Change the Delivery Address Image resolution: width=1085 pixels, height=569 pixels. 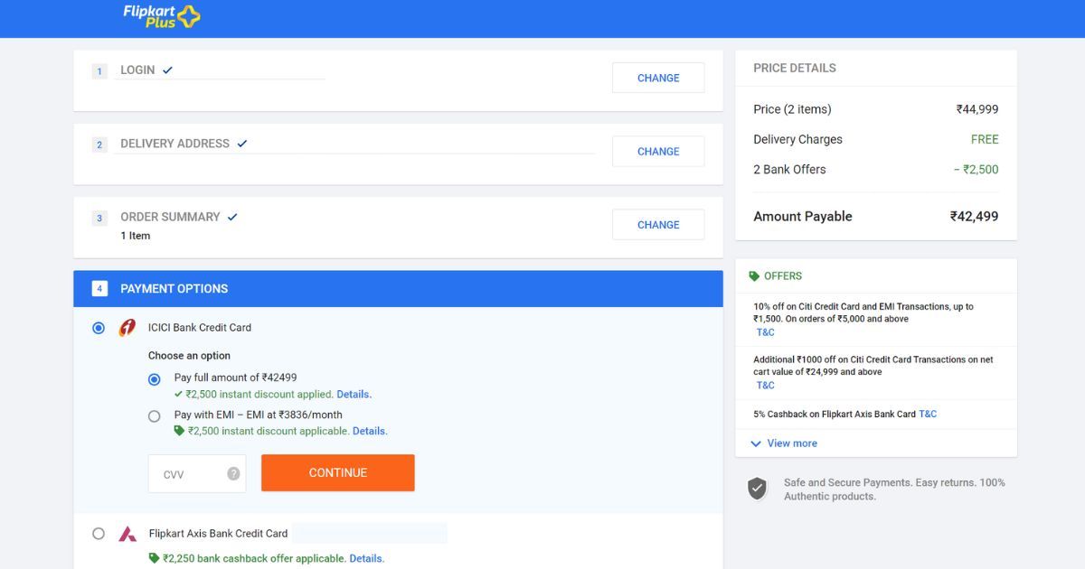coord(658,152)
